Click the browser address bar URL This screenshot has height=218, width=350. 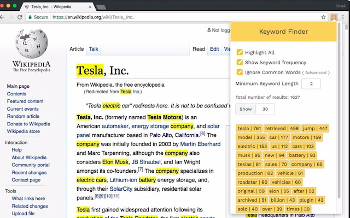pyautogui.click(x=93, y=17)
